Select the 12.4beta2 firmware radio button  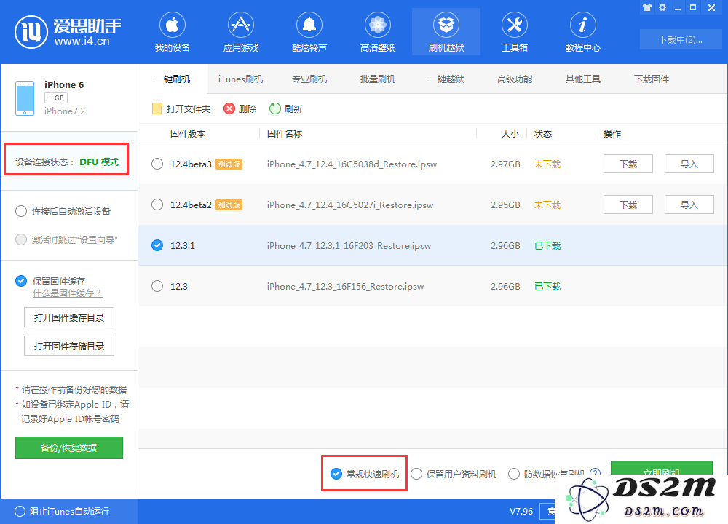(157, 205)
